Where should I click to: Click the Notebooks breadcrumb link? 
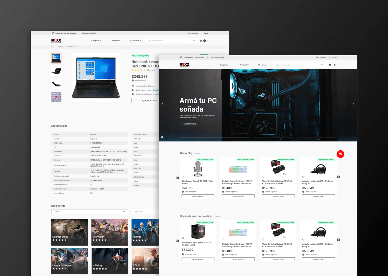tap(61, 47)
